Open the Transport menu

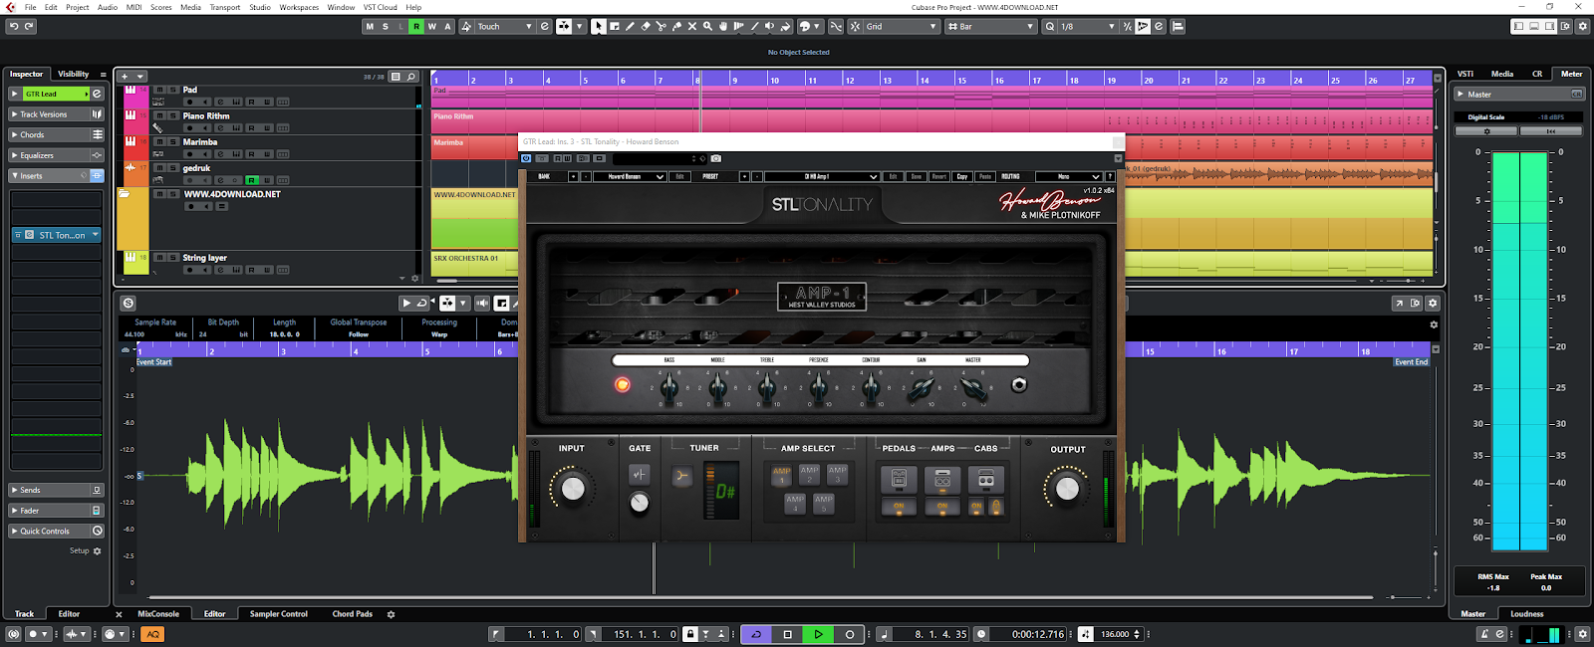(224, 7)
